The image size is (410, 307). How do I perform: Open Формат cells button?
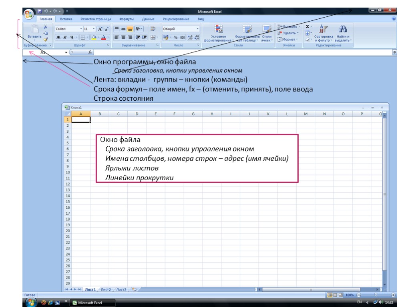tap(287, 40)
